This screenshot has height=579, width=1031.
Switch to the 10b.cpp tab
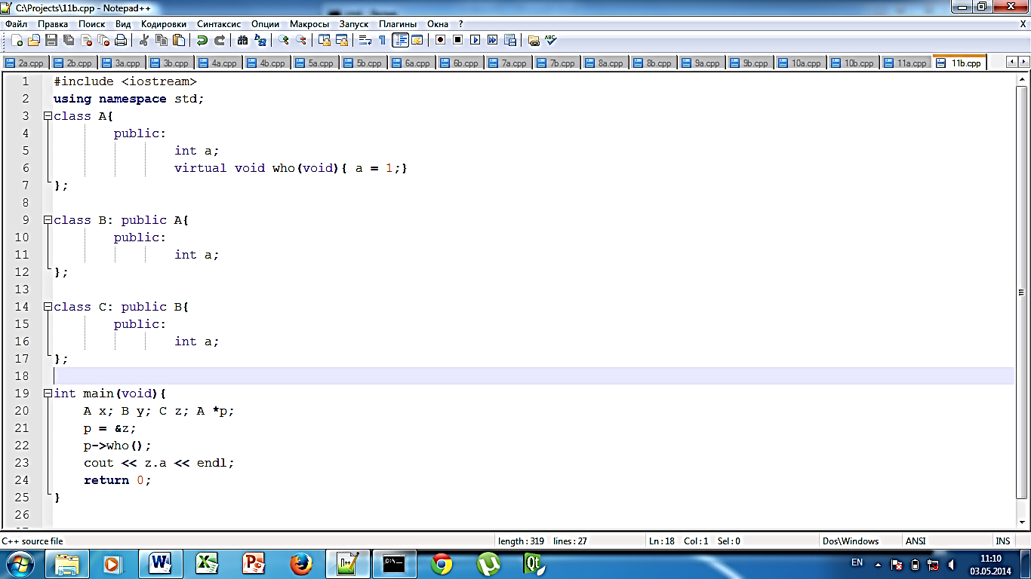click(x=853, y=63)
